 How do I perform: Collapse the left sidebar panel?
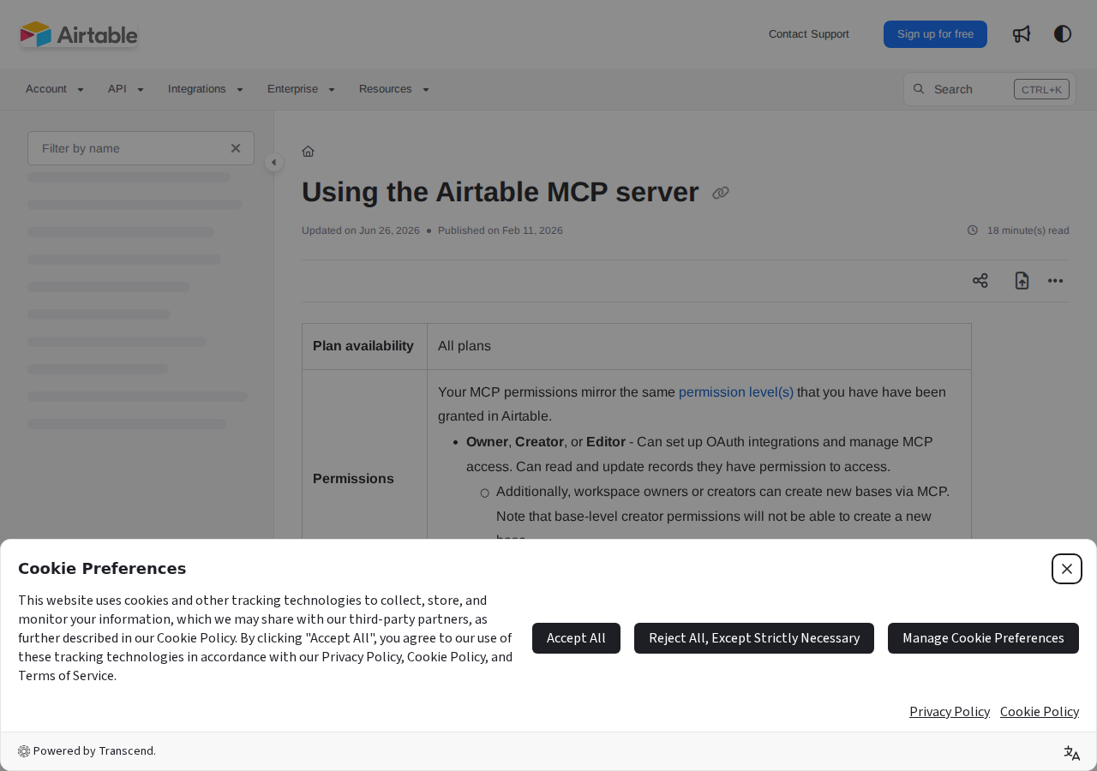274,162
